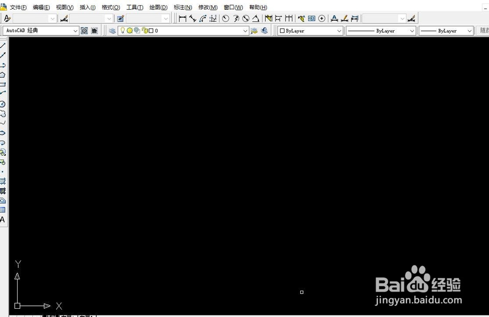489x317 pixels.
Task: Open the ByLayer color dropdown
Action: click(x=311, y=31)
